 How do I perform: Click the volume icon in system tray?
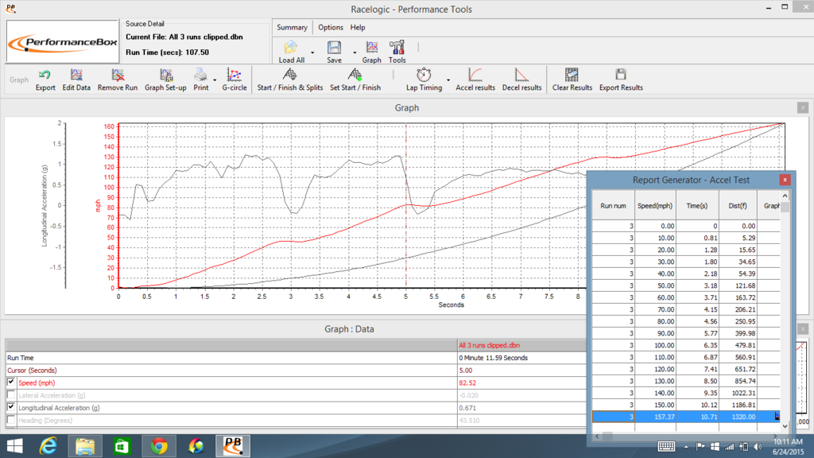pos(758,447)
